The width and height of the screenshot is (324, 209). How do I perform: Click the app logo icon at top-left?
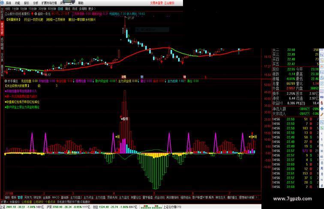pos(2,3)
